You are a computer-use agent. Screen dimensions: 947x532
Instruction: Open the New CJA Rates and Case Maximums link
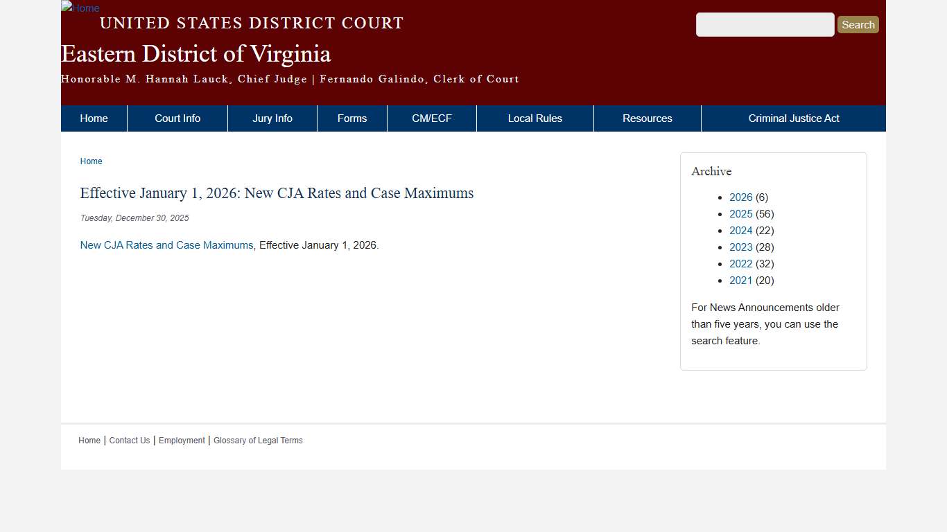(166, 245)
